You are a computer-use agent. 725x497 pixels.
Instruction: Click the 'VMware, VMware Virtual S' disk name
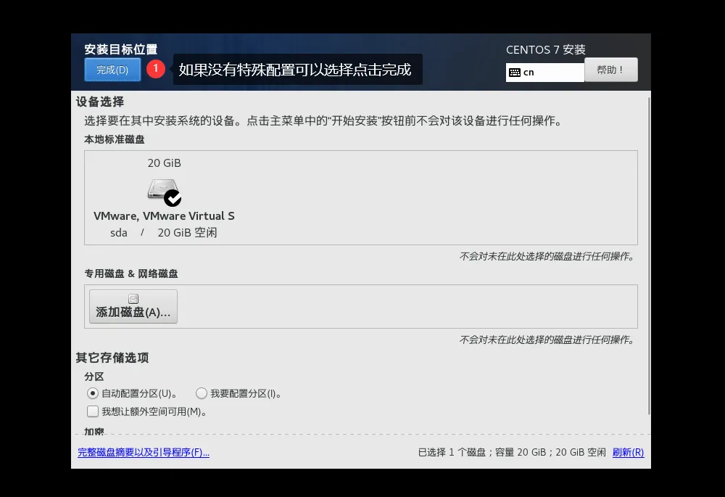click(164, 216)
